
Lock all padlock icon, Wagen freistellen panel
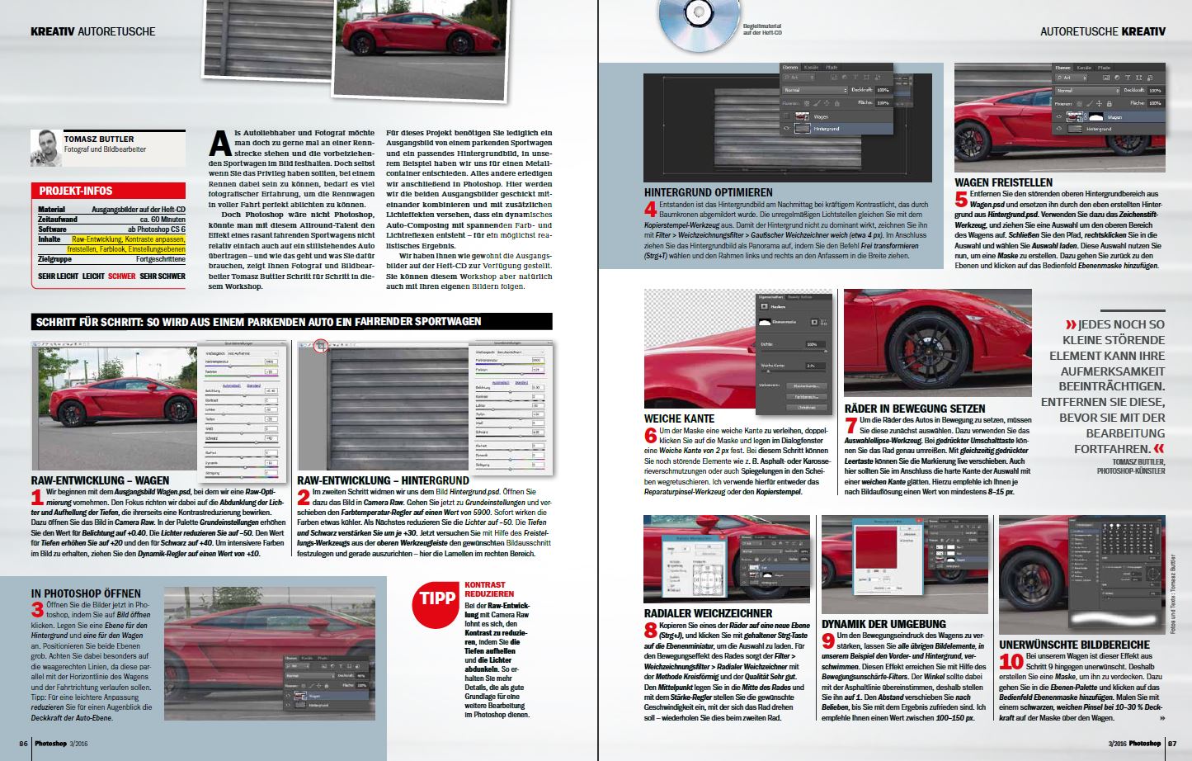click(x=1110, y=103)
